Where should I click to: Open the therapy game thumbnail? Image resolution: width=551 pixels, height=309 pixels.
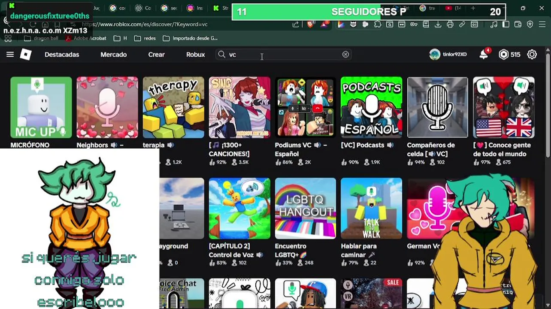pos(173,107)
